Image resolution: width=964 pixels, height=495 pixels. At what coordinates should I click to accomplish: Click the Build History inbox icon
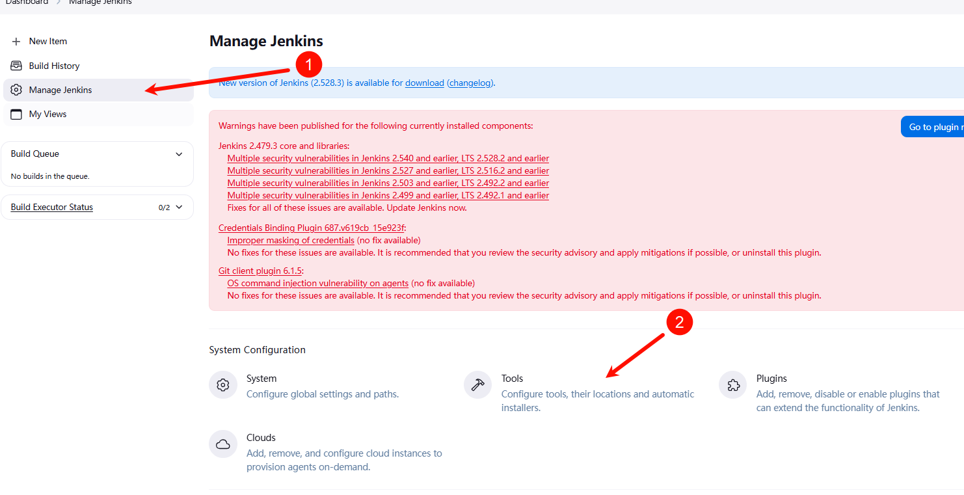tap(16, 66)
